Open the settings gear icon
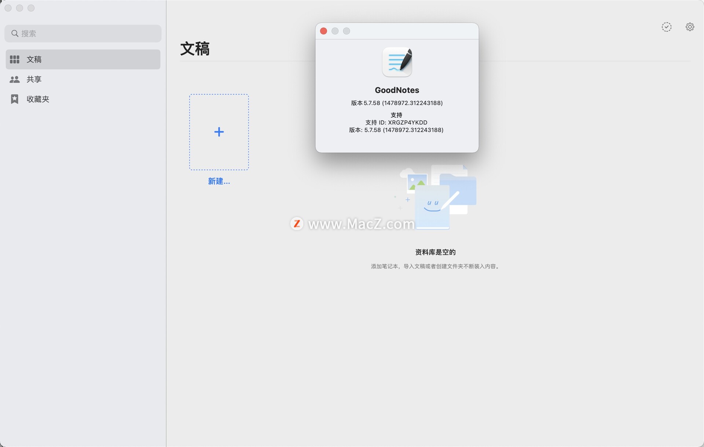 coord(690,27)
